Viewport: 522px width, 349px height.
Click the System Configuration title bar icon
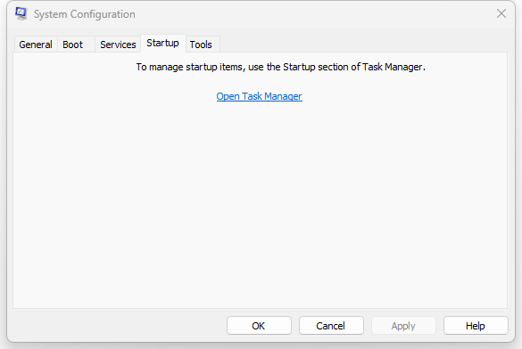21,13
